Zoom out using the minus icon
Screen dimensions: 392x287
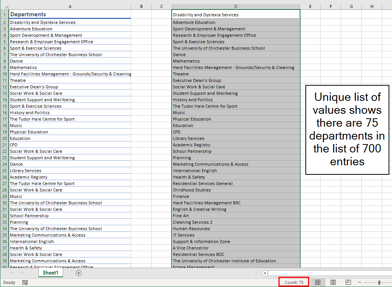point(359,282)
